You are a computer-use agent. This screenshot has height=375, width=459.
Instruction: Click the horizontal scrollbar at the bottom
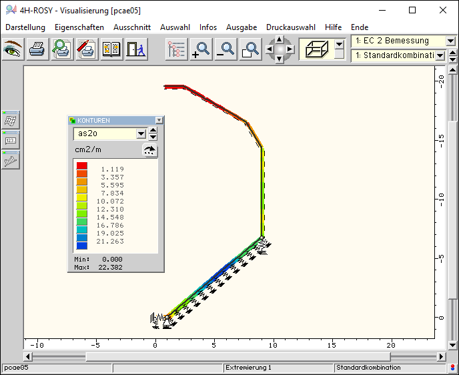click(234, 356)
